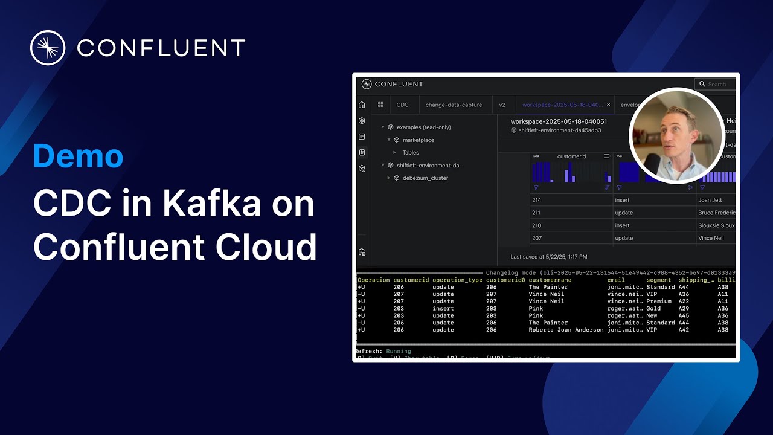This screenshot has height=435, width=773.
Task: Click the operation_type header in terminal
Action: (458, 280)
